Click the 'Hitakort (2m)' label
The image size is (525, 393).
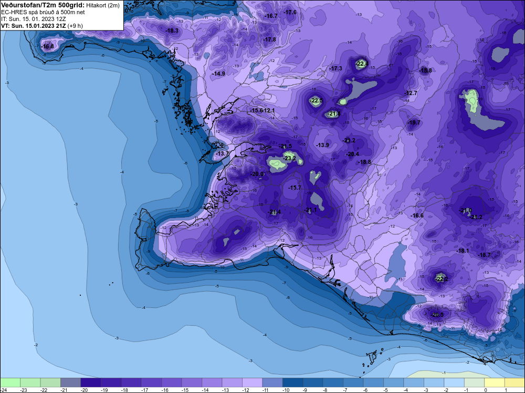pos(103,5)
